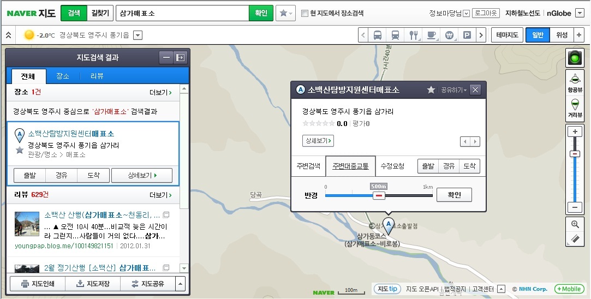Open the nGlobe dropdown arrow
The height and width of the screenshot is (299, 591).
(x=580, y=13)
